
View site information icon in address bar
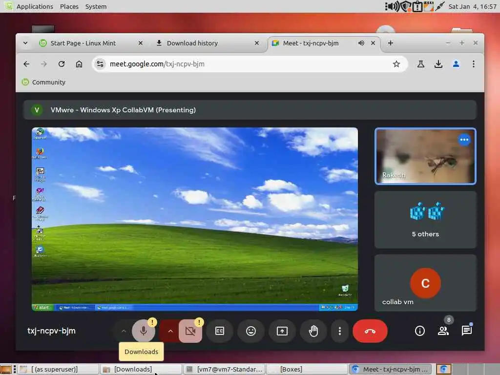[100, 64]
